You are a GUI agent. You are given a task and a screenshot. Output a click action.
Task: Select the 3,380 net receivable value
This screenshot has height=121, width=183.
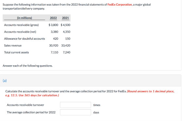click(x=54, y=32)
